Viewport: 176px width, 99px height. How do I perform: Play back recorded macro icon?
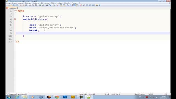(87, 5)
